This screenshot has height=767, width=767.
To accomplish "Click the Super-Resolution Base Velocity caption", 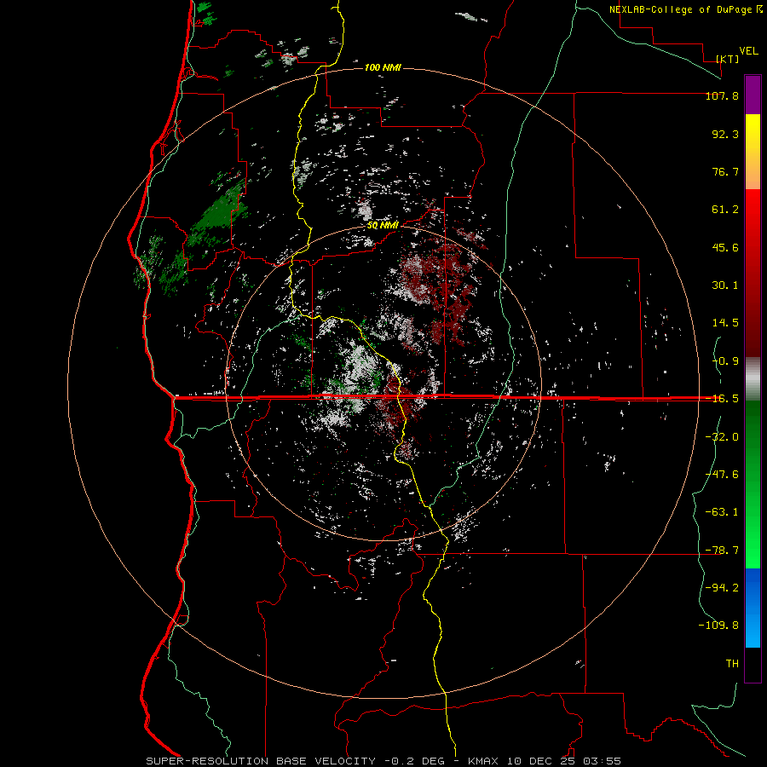I will coord(383,761).
